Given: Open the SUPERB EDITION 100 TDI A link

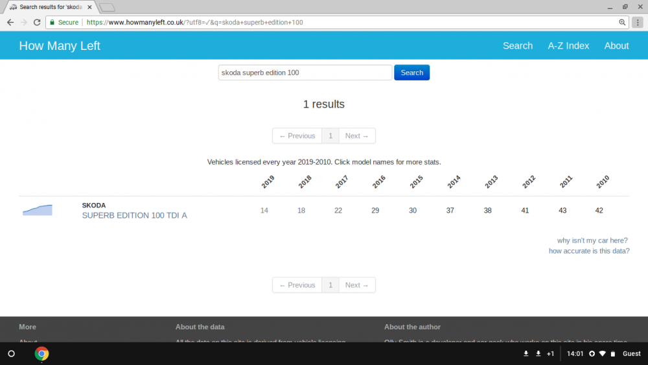Looking at the screenshot, I should pos(134,215).
